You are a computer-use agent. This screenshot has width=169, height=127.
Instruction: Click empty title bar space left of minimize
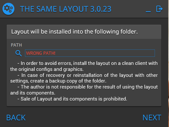[x=128, y=9]
